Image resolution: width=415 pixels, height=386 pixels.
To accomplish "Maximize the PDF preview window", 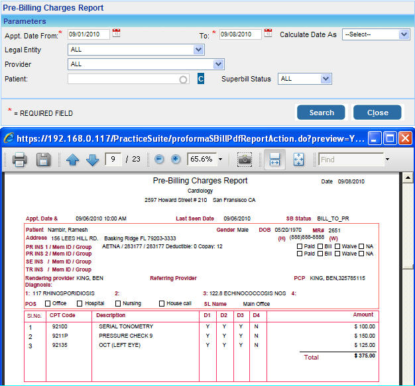I will (390, 138).
